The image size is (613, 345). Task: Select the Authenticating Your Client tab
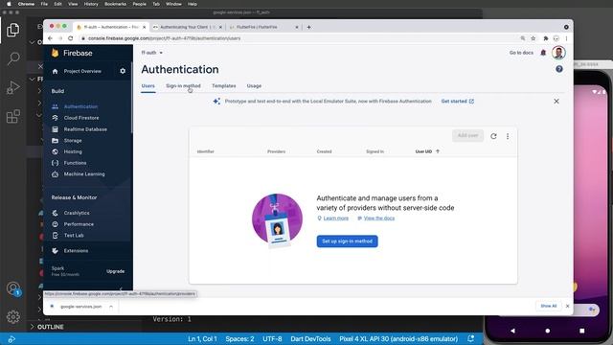pos(188,27)
